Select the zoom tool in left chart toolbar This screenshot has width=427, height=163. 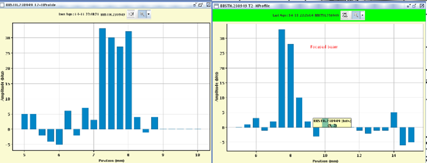pyautogui.click(x=143, y=14)
